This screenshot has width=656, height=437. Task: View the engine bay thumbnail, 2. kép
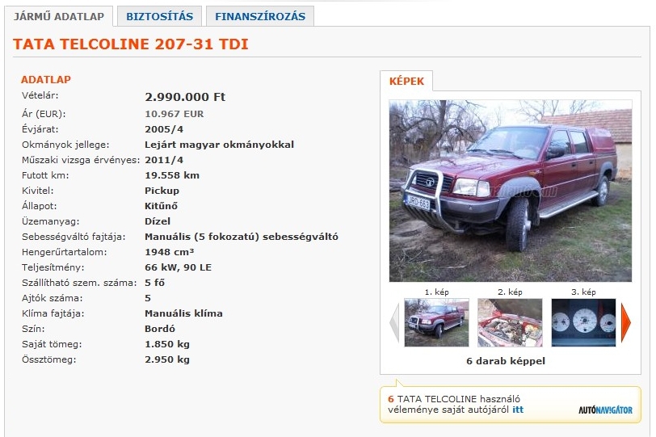coord(510,322)
